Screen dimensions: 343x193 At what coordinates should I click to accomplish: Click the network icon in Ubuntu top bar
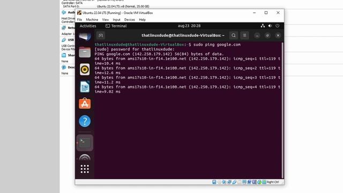tap(263, 26)
